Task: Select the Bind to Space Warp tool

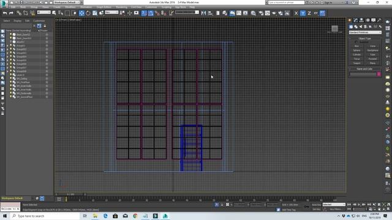Action: point(32,13)
